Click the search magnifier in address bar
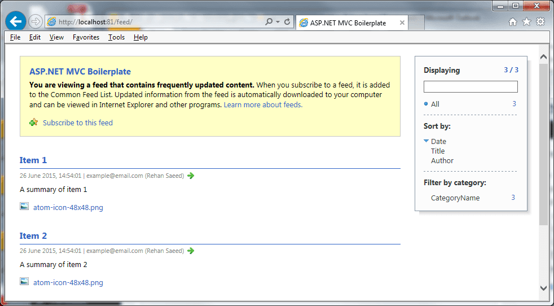 coord(269,22)
